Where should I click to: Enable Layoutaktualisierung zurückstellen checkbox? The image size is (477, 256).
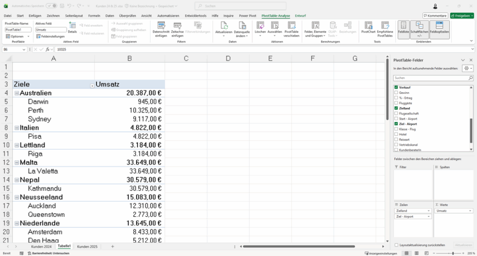point(396,245)
